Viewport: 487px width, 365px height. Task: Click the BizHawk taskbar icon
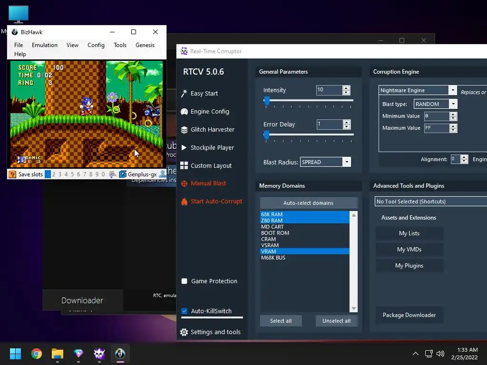(x=120, y=354)
